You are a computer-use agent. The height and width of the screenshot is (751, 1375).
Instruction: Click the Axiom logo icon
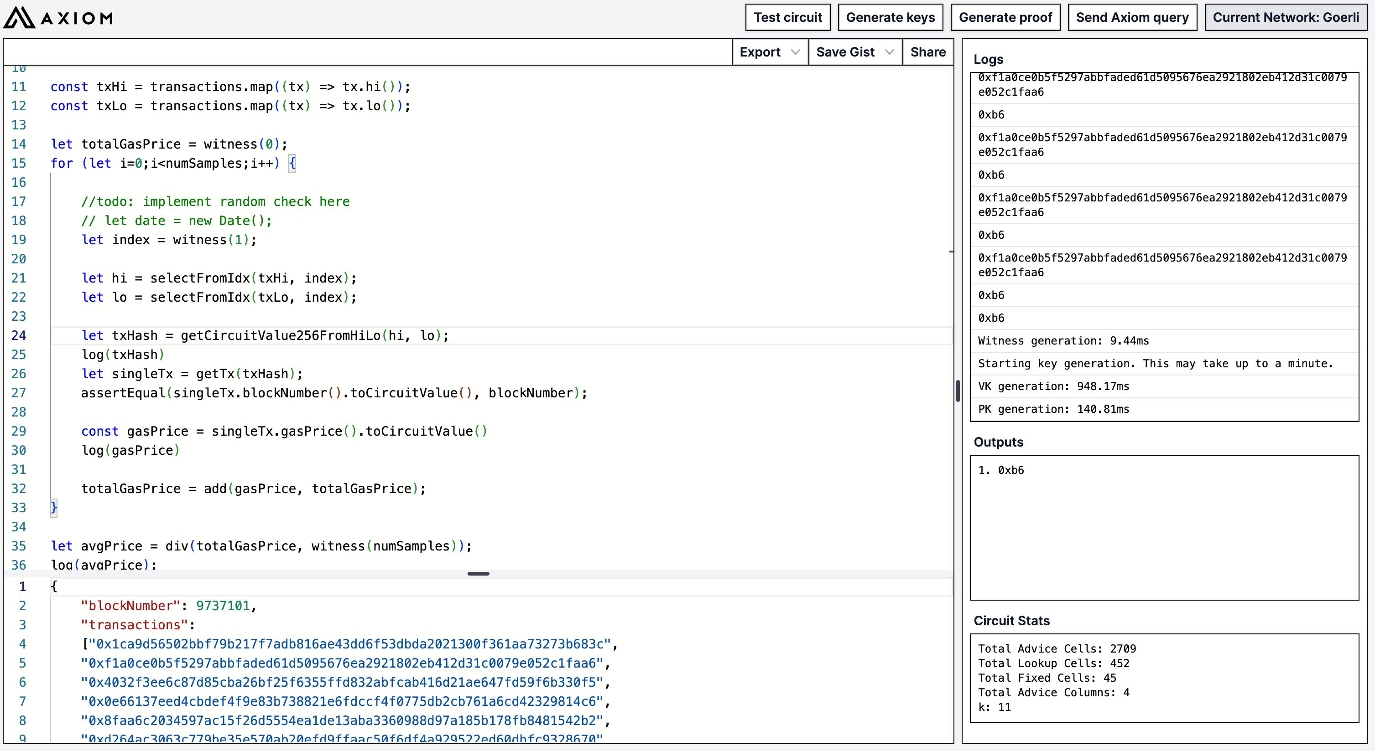pyautogui.click(x=19, y=18)
